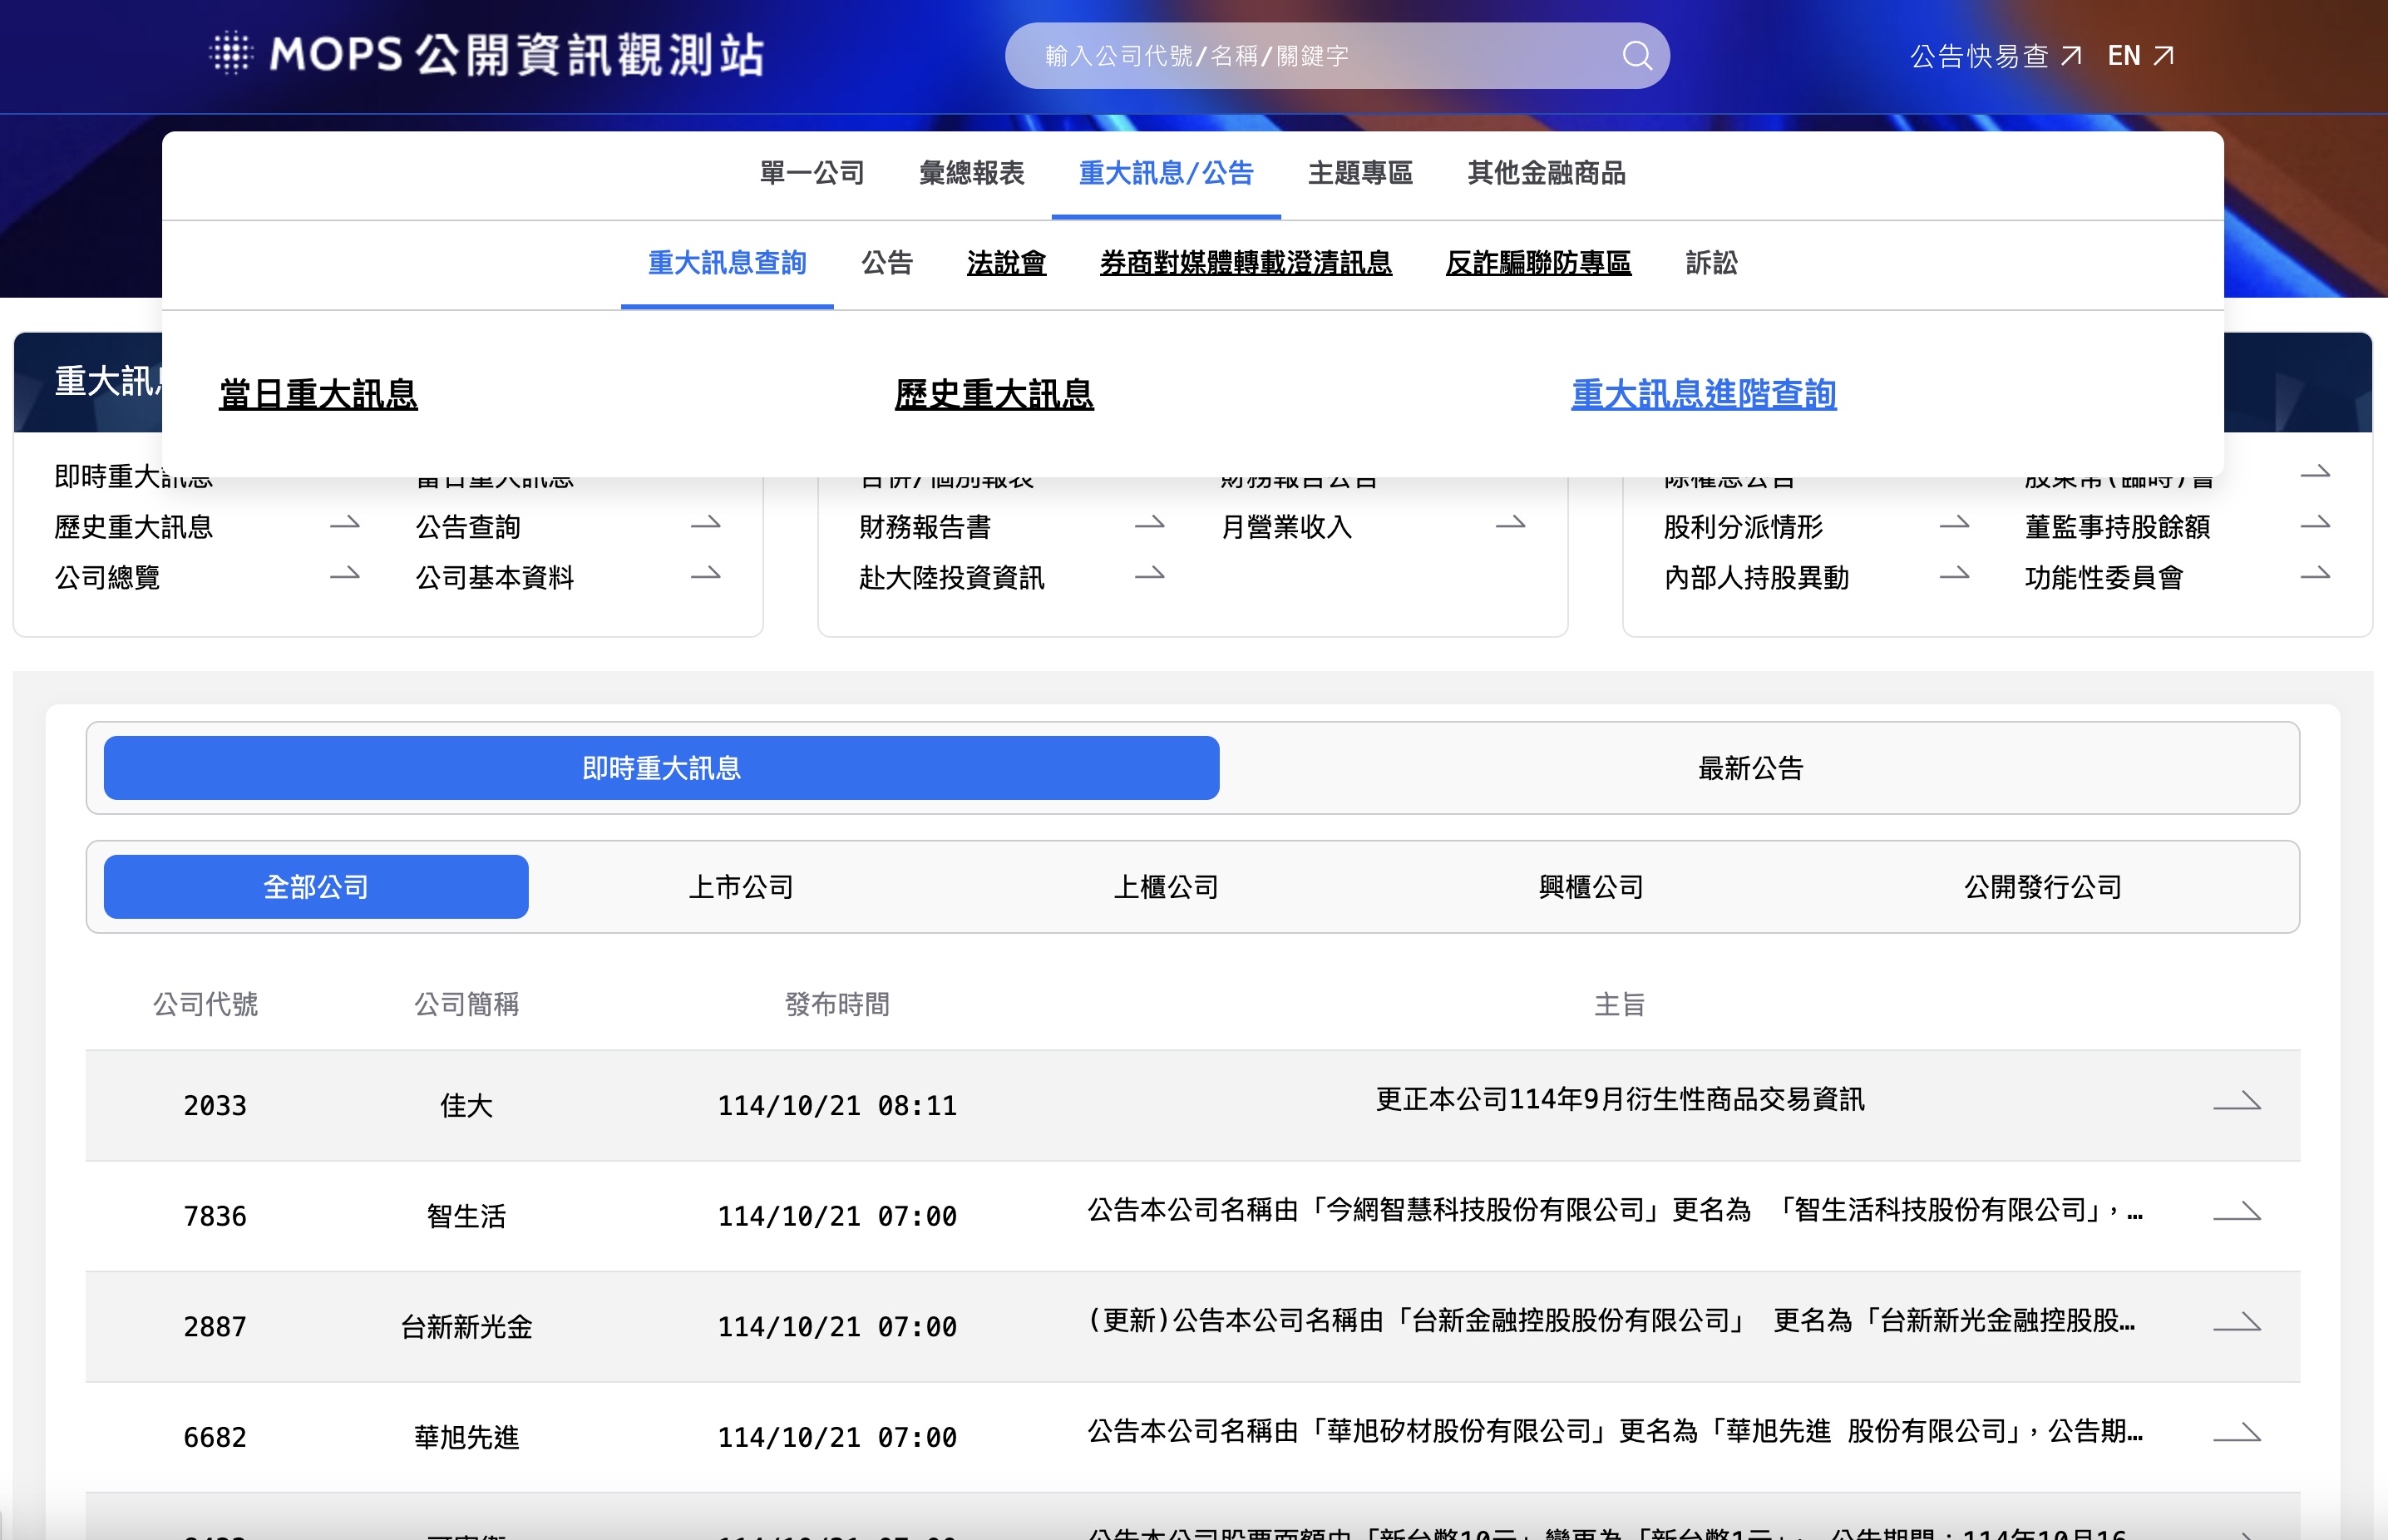
Task: Open 主題專區 menu
Action: [x=1360, y=173]
